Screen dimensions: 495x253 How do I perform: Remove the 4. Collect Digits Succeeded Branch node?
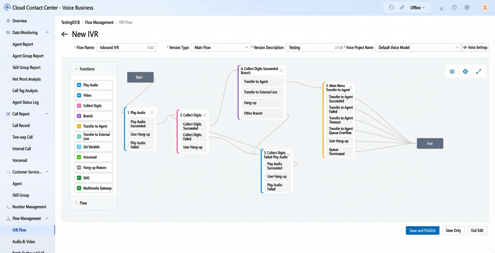281,71
